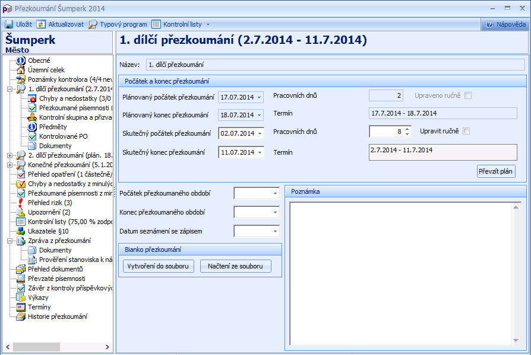Click the Uložit save disk icon
The height and width of the screenshot is (355, 531).
[x=9, y=24]
